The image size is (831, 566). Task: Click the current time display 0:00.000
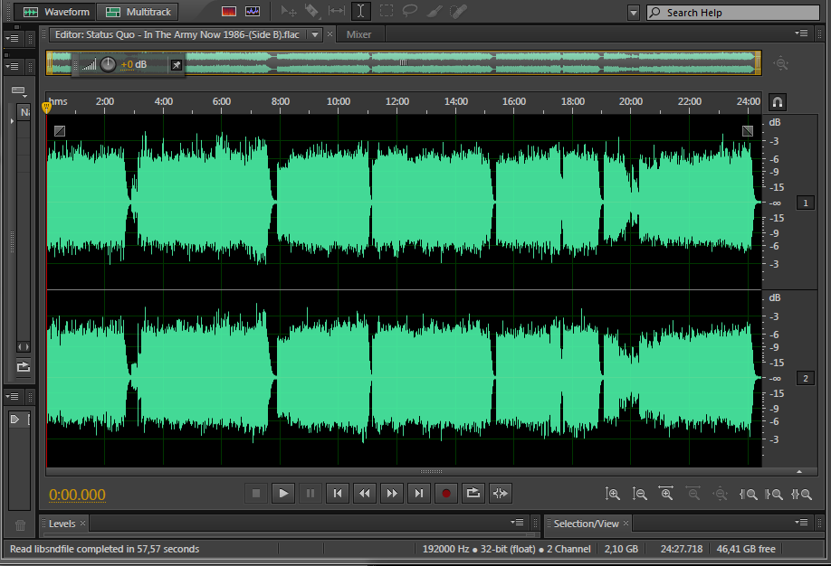pyautogui.click(x=77, y=495)
